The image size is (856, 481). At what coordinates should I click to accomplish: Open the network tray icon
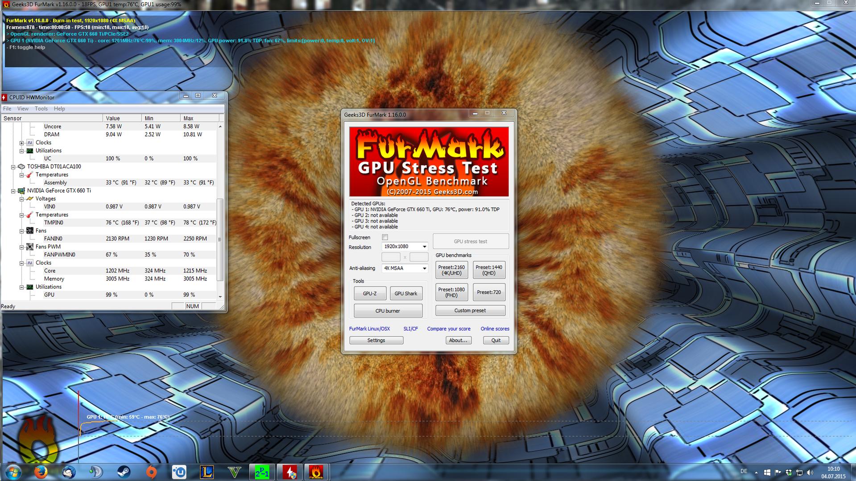click(799, 472)
